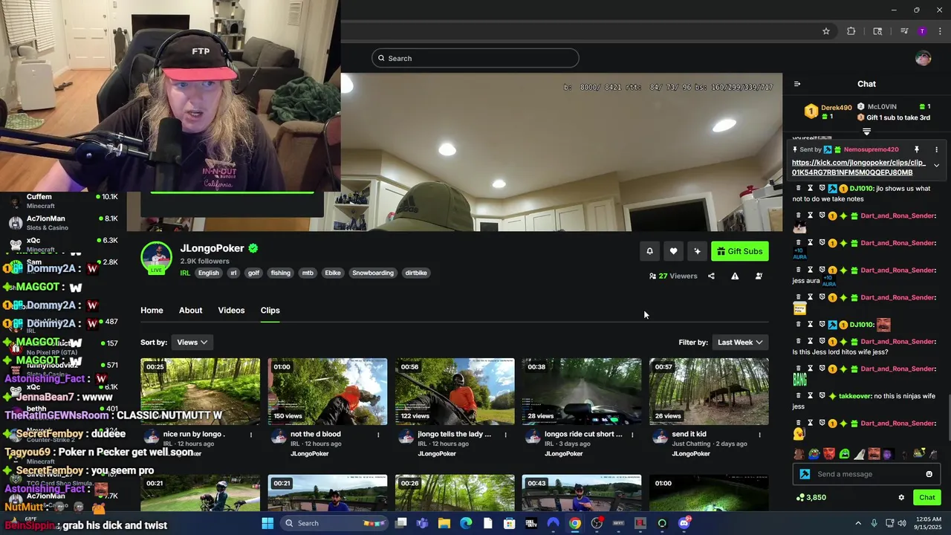Click the notification bell for JLongoPoker
Screen dimensions: 951x535
click(649, 251)
